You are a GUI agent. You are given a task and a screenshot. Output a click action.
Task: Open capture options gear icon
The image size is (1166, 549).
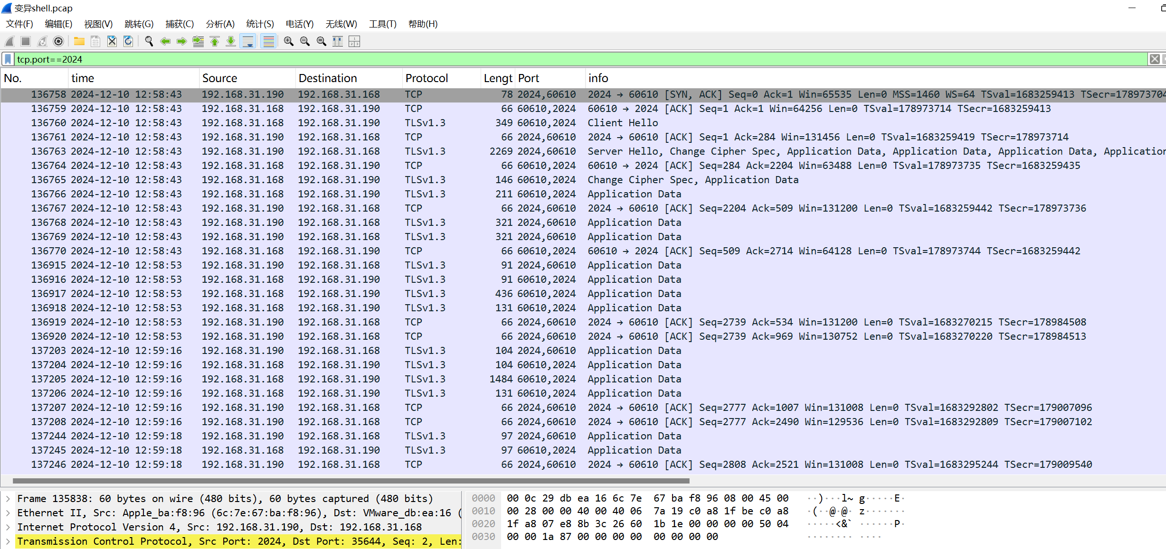pos(58,42)
